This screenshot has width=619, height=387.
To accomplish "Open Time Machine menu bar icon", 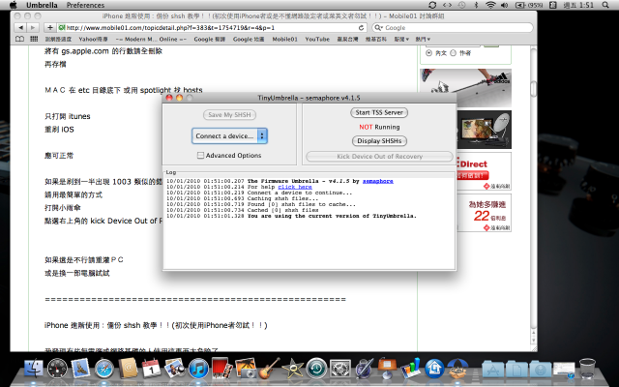I will [461, 5].
